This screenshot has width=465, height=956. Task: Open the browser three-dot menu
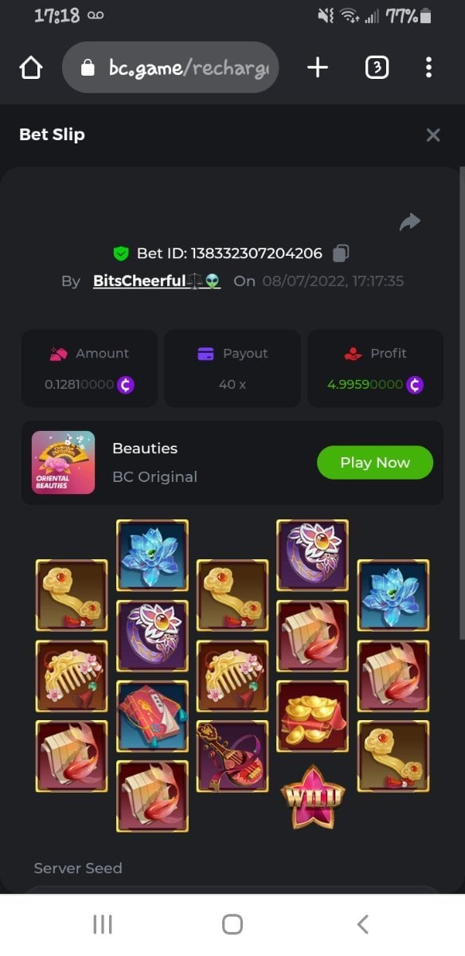pos(428,68)
